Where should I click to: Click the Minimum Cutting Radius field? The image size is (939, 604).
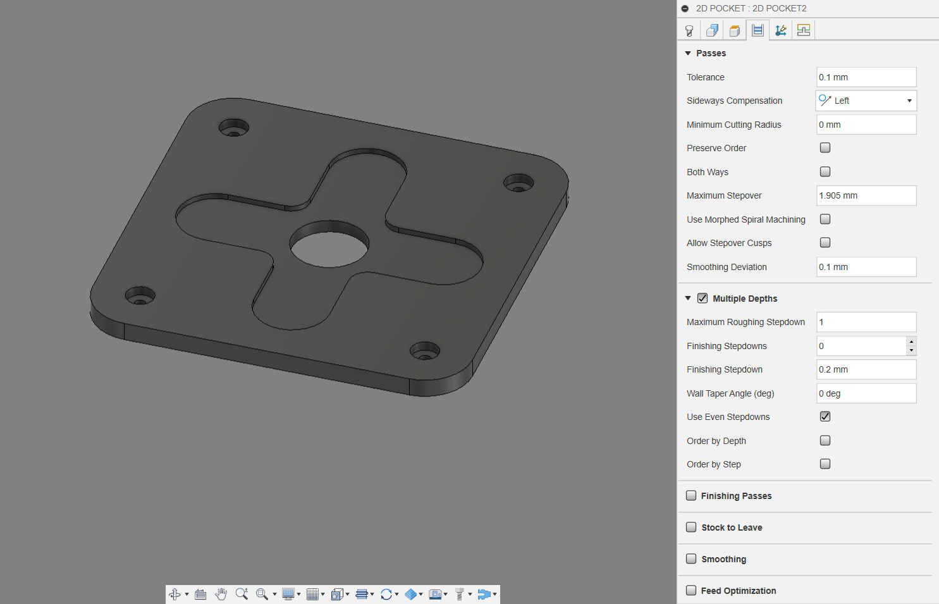click(866, 125)
